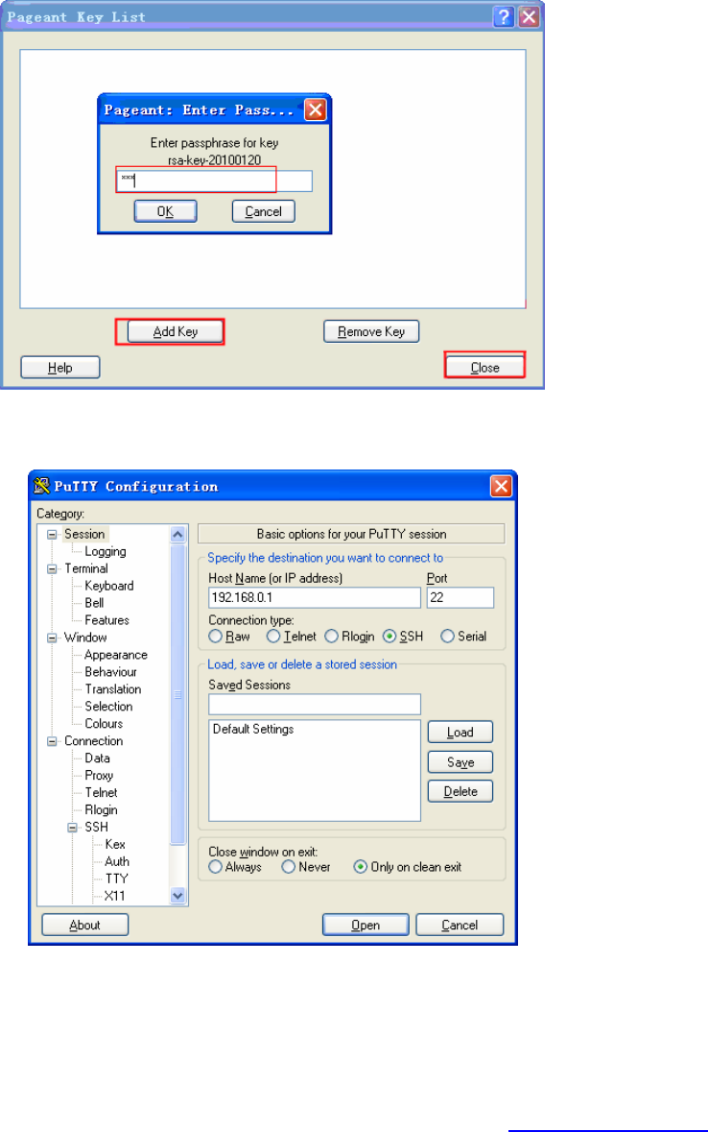This screenshot has height=1132, width=708.
Task: Click Remove Key in Pageant
Action: (x=371, y=331)
